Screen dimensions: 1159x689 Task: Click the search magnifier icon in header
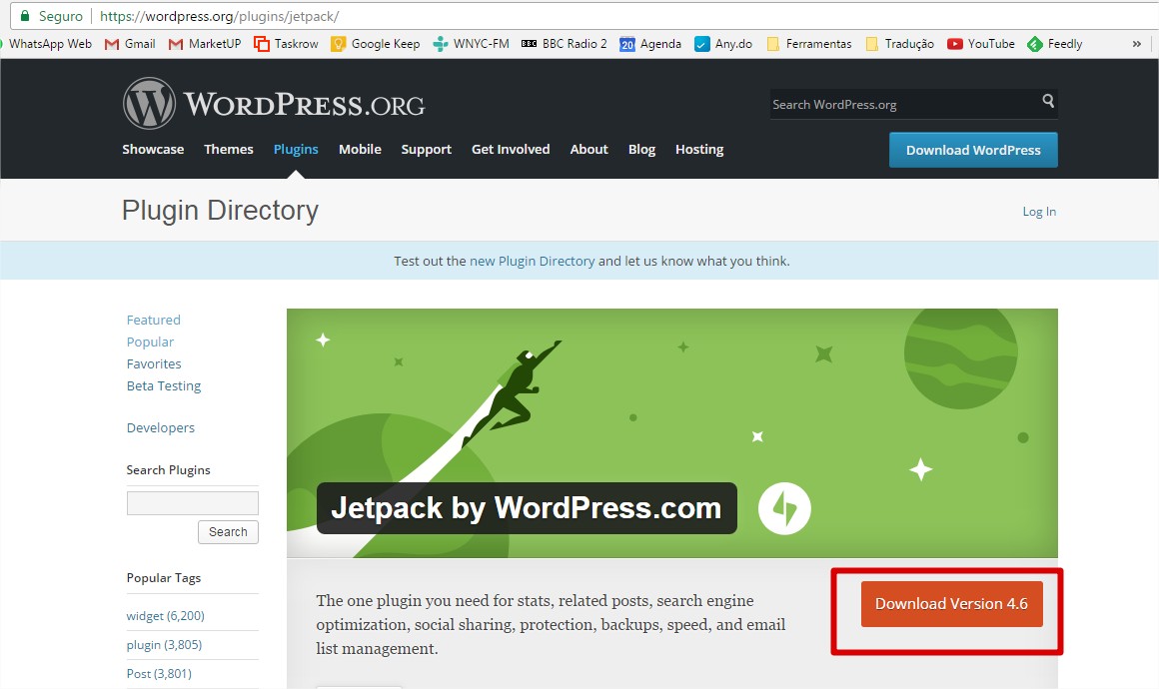pos(1048,101)
